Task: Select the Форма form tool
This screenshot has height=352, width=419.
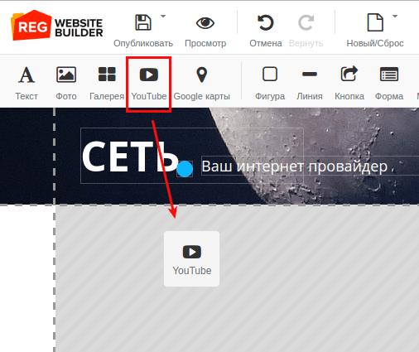Action: pyautogui.click(x=389, y=75)
